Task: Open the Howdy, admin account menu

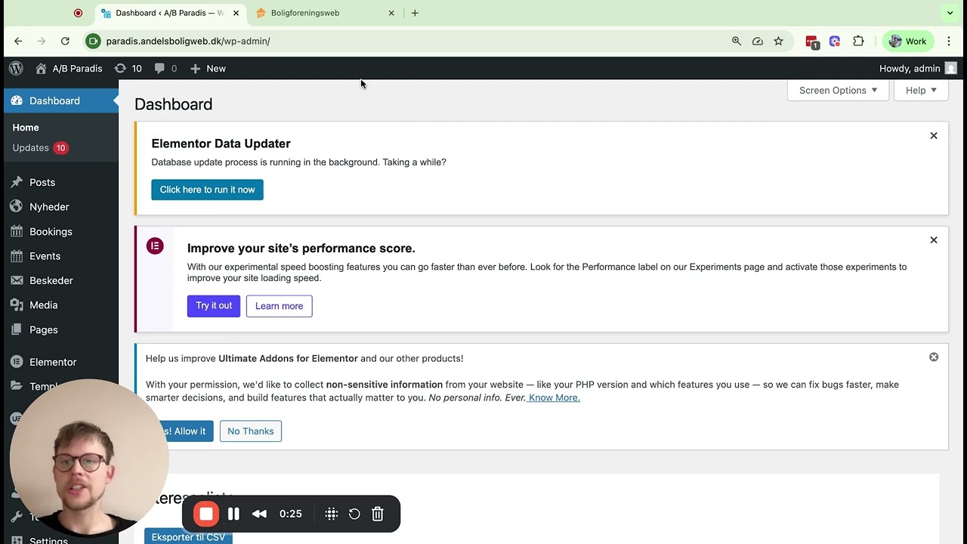Action: tap(918, 68)
